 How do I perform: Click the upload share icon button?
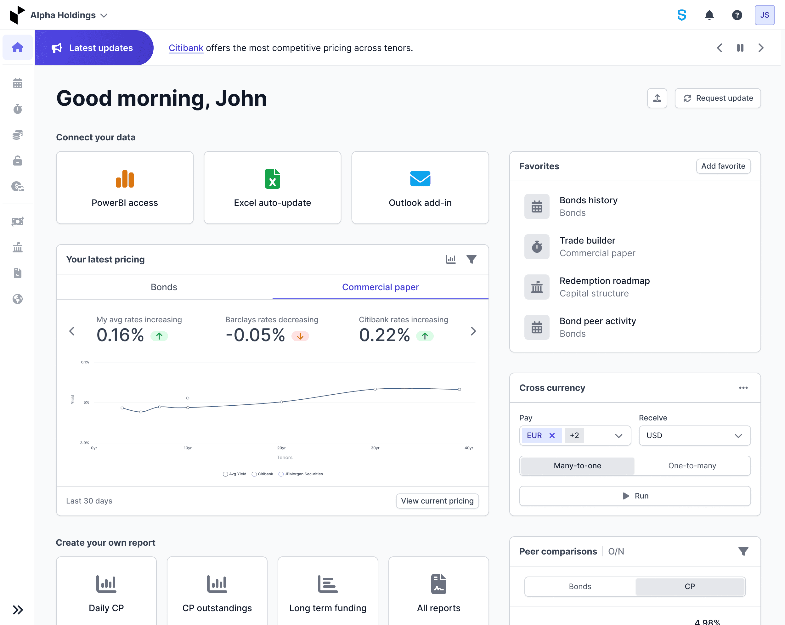657,98
